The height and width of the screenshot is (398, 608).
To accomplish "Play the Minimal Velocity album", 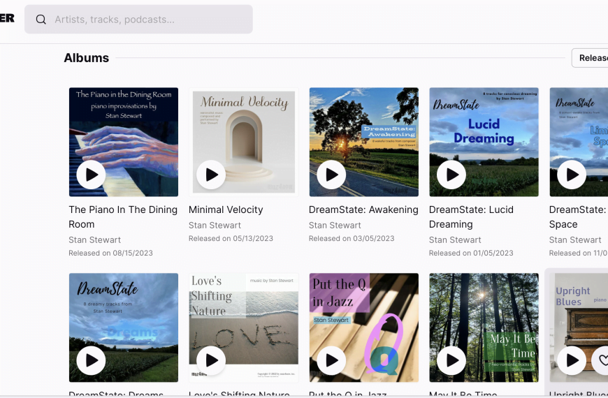I will click(211, 175).
